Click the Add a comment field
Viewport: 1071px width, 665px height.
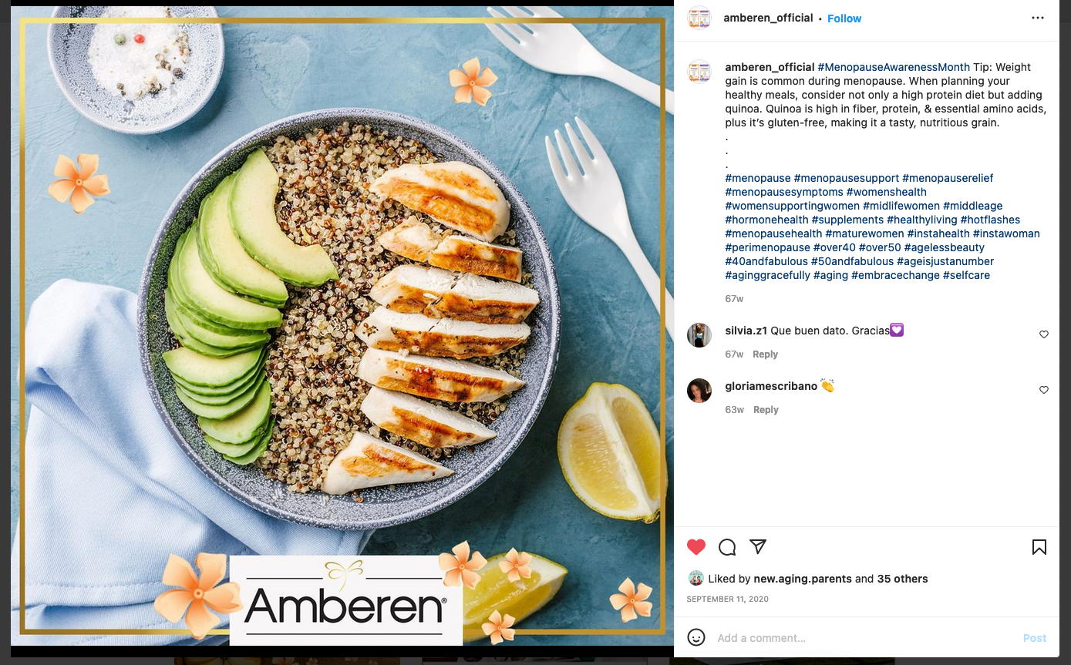pos(864,638)
